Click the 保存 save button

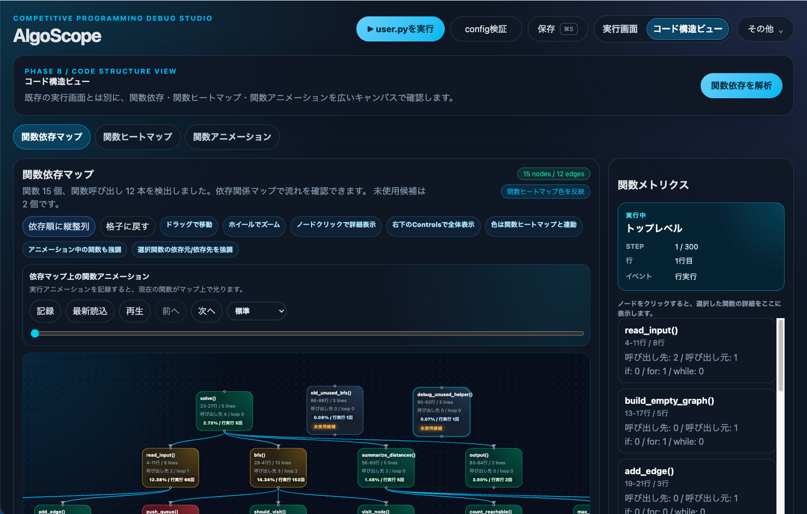(x=557, y=29)
